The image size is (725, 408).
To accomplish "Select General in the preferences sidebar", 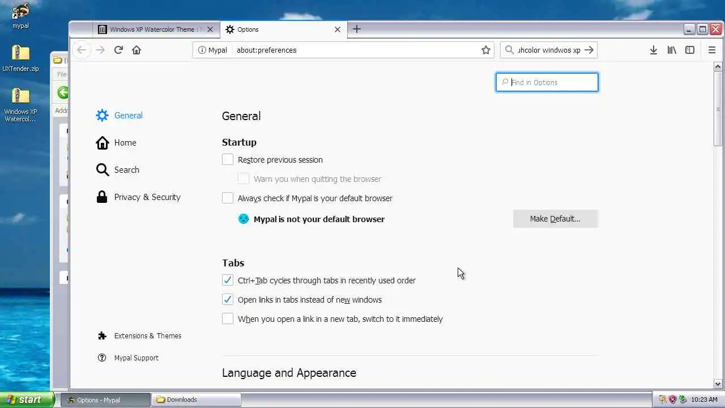I will coord(119,116).
